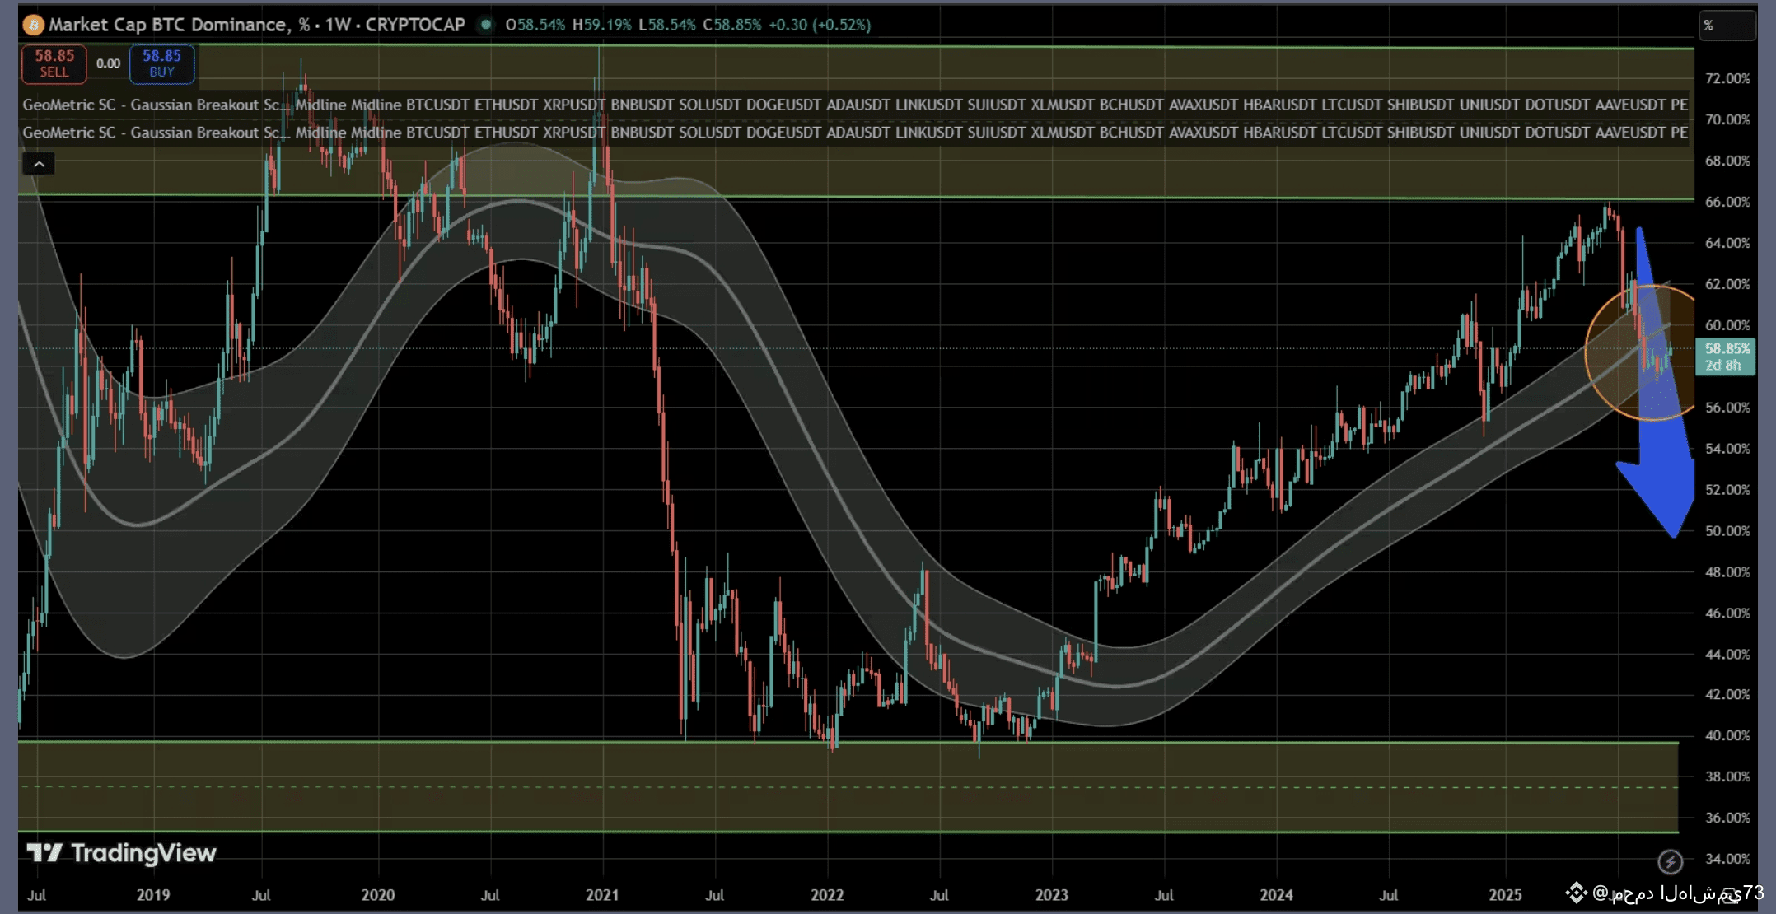The height and width of the screenshot is (914, 1776).
Task: Click the green market status dot
Action: pyautogui.click(x=486, y=25)
